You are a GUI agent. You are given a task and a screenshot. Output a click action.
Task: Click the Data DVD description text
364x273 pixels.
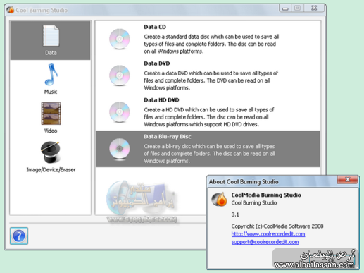click(x=211, y=80)
